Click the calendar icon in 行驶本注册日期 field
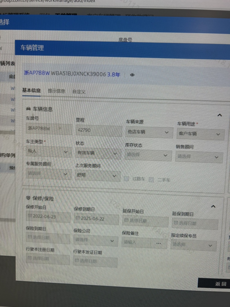Viewport: 230px width, 307px height. pos(30,258)
